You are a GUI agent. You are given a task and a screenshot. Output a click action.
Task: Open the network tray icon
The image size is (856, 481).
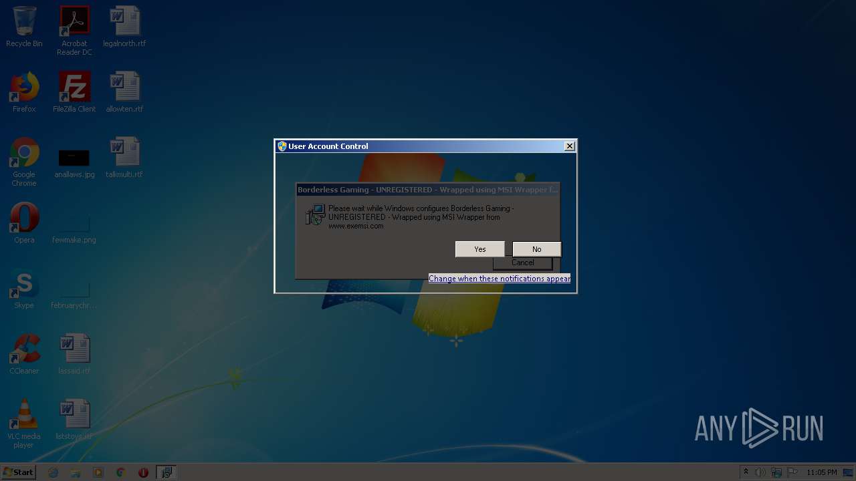click(776, 472)
